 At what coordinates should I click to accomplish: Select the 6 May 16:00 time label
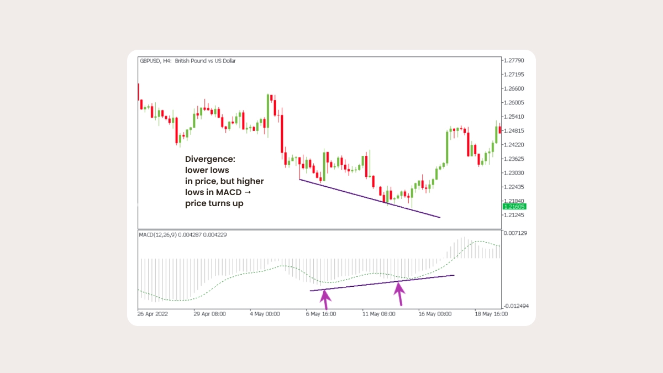click(x=320, y=314)
